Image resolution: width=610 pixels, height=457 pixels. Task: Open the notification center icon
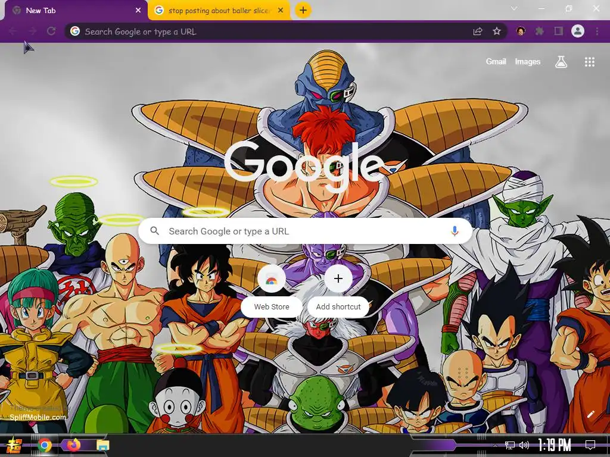(x=590, y=445)
